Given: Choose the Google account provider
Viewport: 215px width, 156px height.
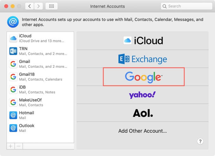Looking at the screenshot, I should 144,76.
